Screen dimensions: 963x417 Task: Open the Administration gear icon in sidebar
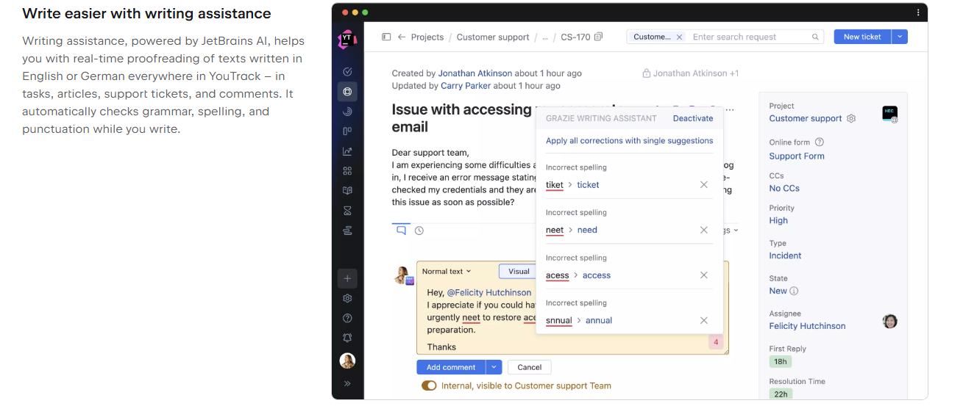[347, 299]
